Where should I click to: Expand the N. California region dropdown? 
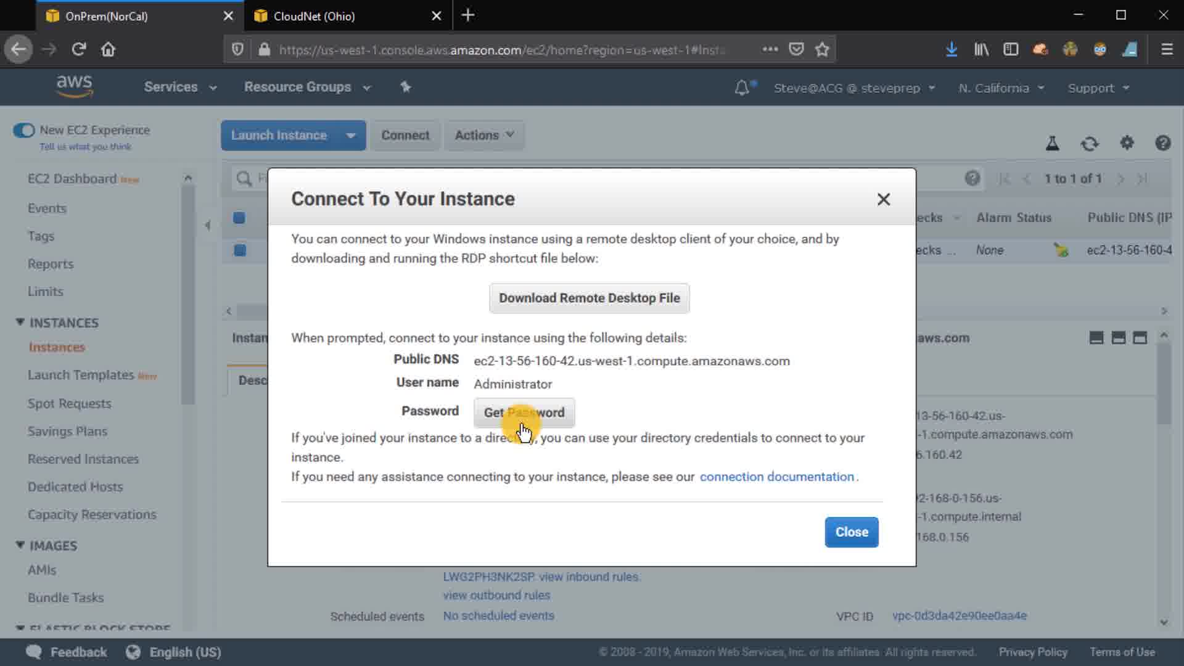tap(1001, 88)
